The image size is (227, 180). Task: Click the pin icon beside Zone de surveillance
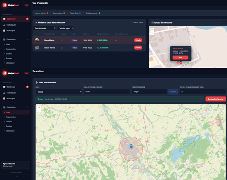(37, 83)
